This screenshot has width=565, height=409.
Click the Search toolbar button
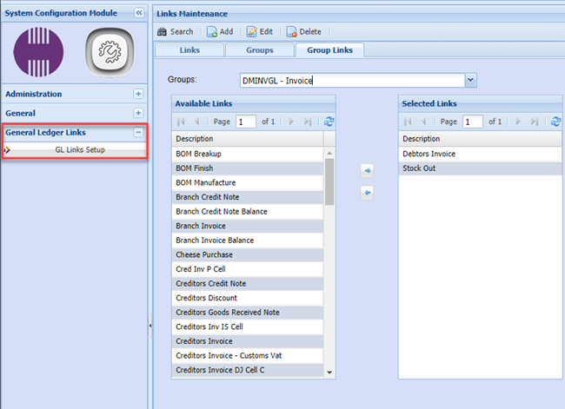click(x=175, y=31)
